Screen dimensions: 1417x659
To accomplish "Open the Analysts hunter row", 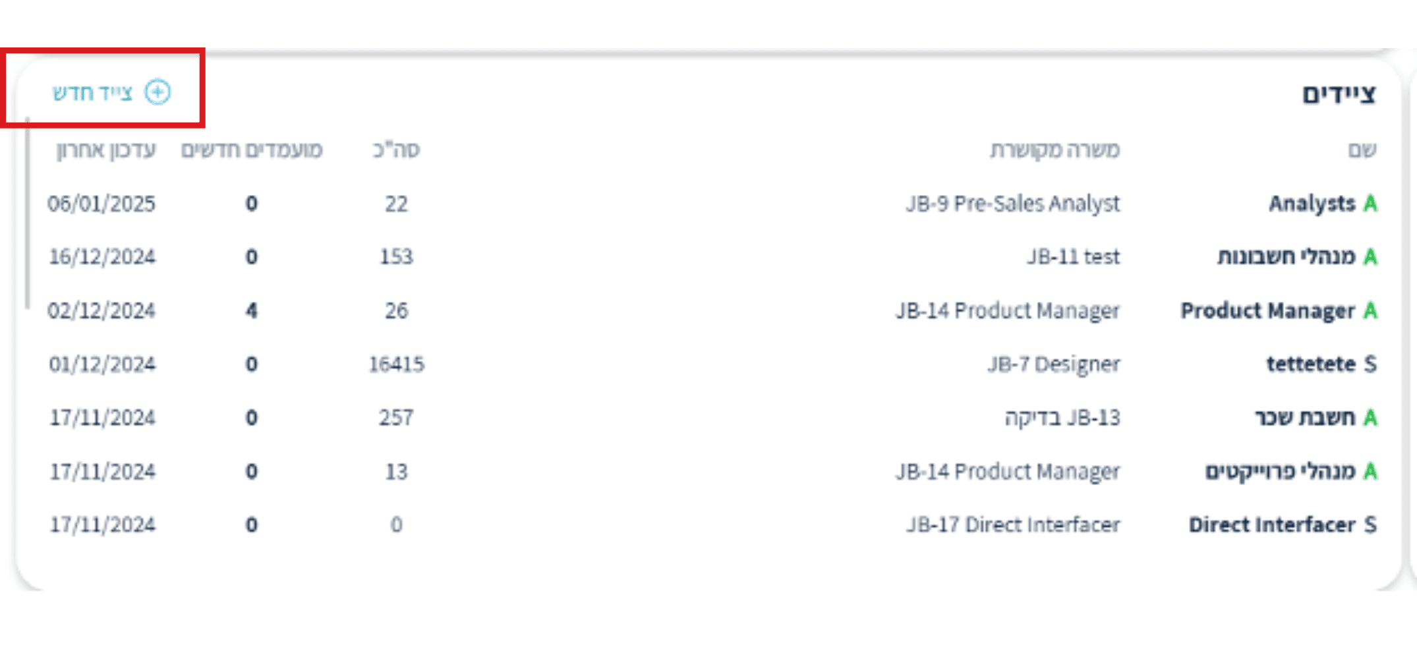I will pos(1312,204).
